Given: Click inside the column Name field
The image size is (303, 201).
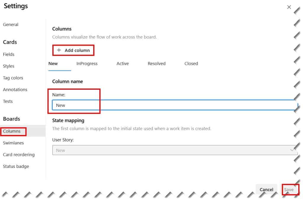Looking at the screenshot, I should pyautogui.click(x=148, y=105).
